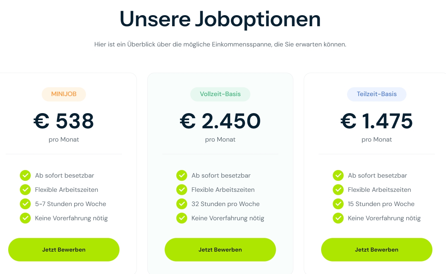The height and width of the screenshot is (274, 446).
Task: Click checkmark icon next to '15 Stunden pro Woche'
Action: pyautogui.click(x=338, y=204)
